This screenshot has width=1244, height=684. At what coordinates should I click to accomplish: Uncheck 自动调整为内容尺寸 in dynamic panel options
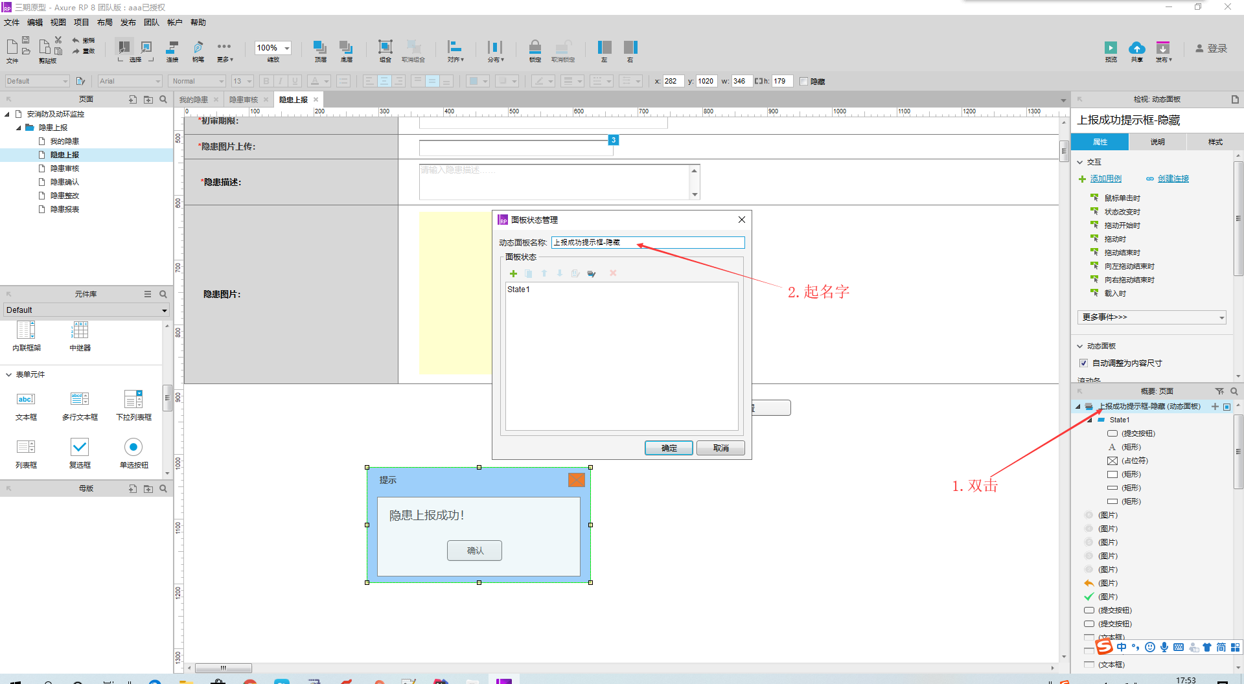(x=1083, y=363)
